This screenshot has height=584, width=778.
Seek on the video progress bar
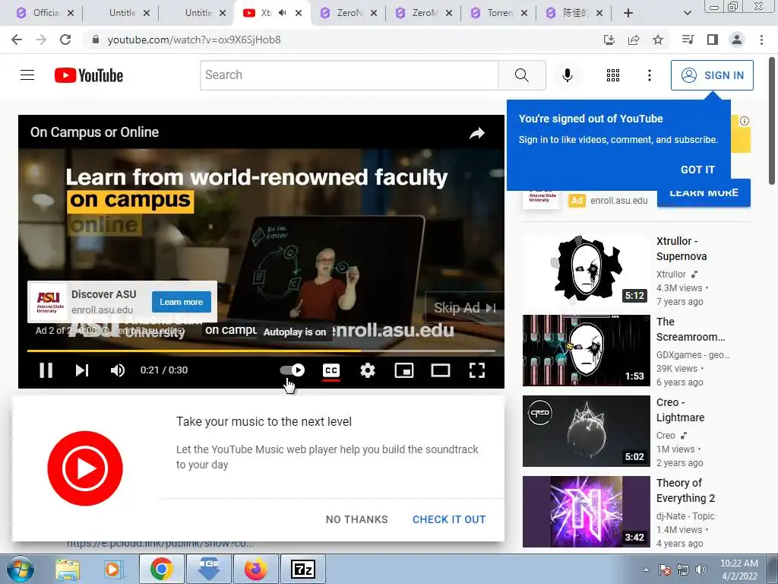click(261, 351)
